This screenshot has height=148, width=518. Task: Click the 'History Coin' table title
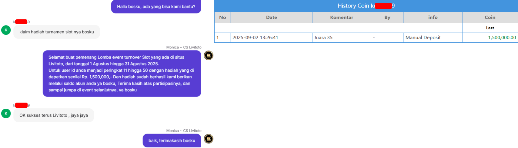click(366, 6)
